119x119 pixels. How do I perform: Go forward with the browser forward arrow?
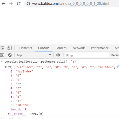tap(11, 4)
